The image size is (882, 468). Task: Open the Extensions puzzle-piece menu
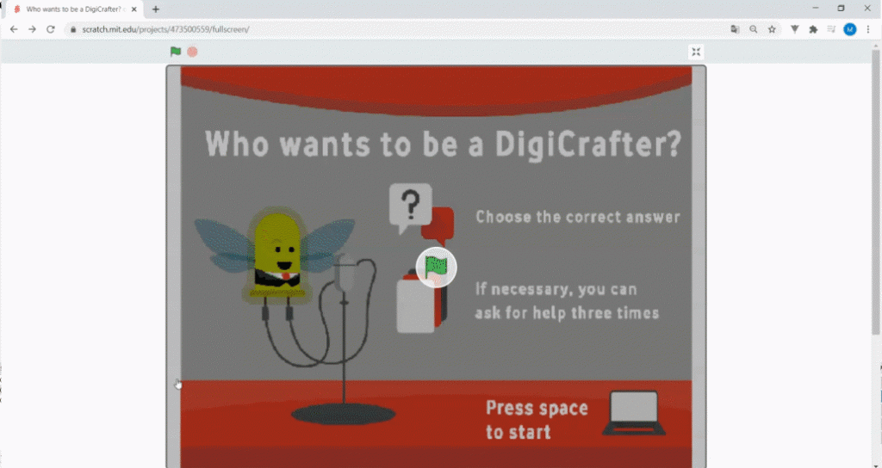click(813, 29)
